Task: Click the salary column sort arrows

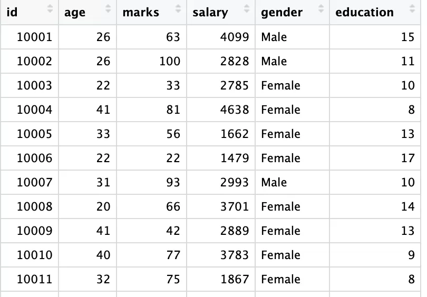Action: click(x=247, y=9)
